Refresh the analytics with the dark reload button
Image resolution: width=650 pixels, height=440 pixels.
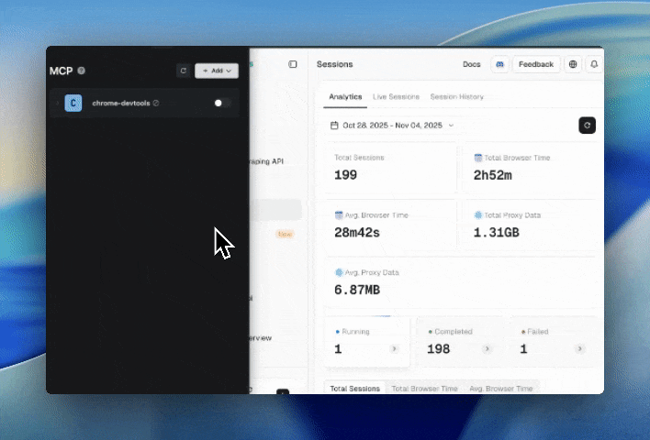click(x=587, y=126)
